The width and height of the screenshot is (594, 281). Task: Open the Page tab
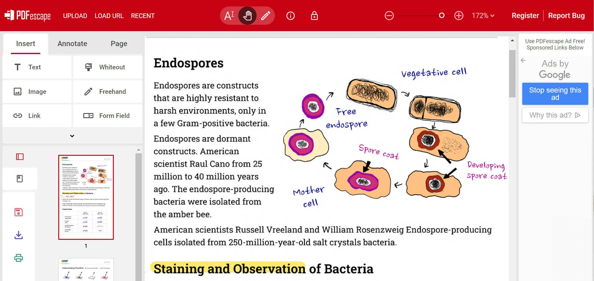coord(119,44)
